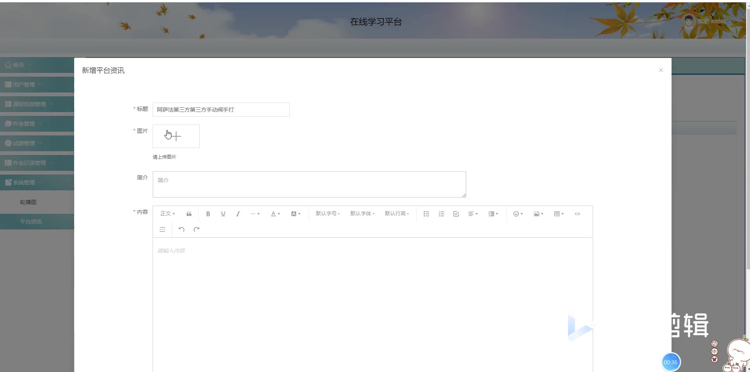750x372 pixels.
Task: Open the 正文 heading style dropdown
Action: (x=167, y=214)
